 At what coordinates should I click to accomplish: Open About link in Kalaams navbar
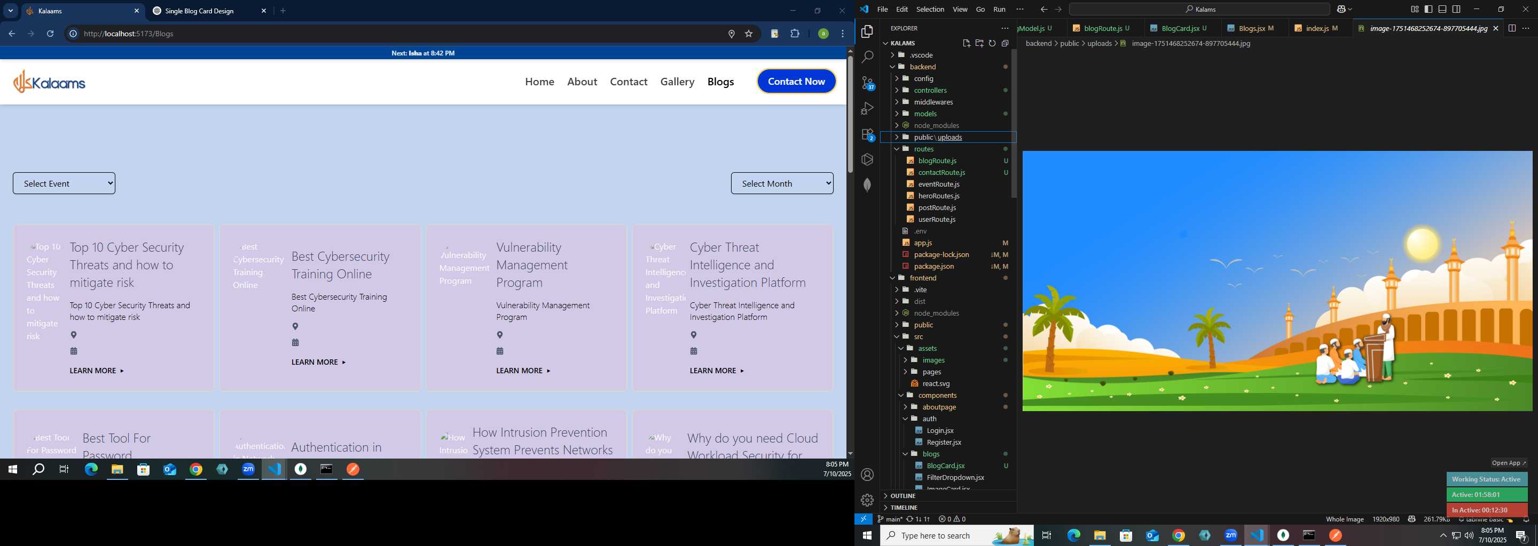click(x=582, y=82)
